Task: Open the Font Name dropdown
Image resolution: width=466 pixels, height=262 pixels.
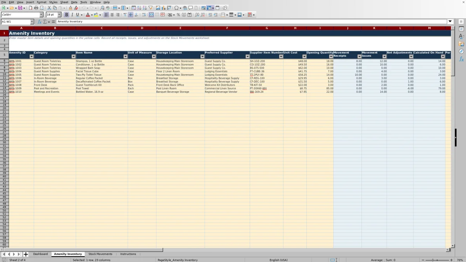Action: [x=41, y=15]
